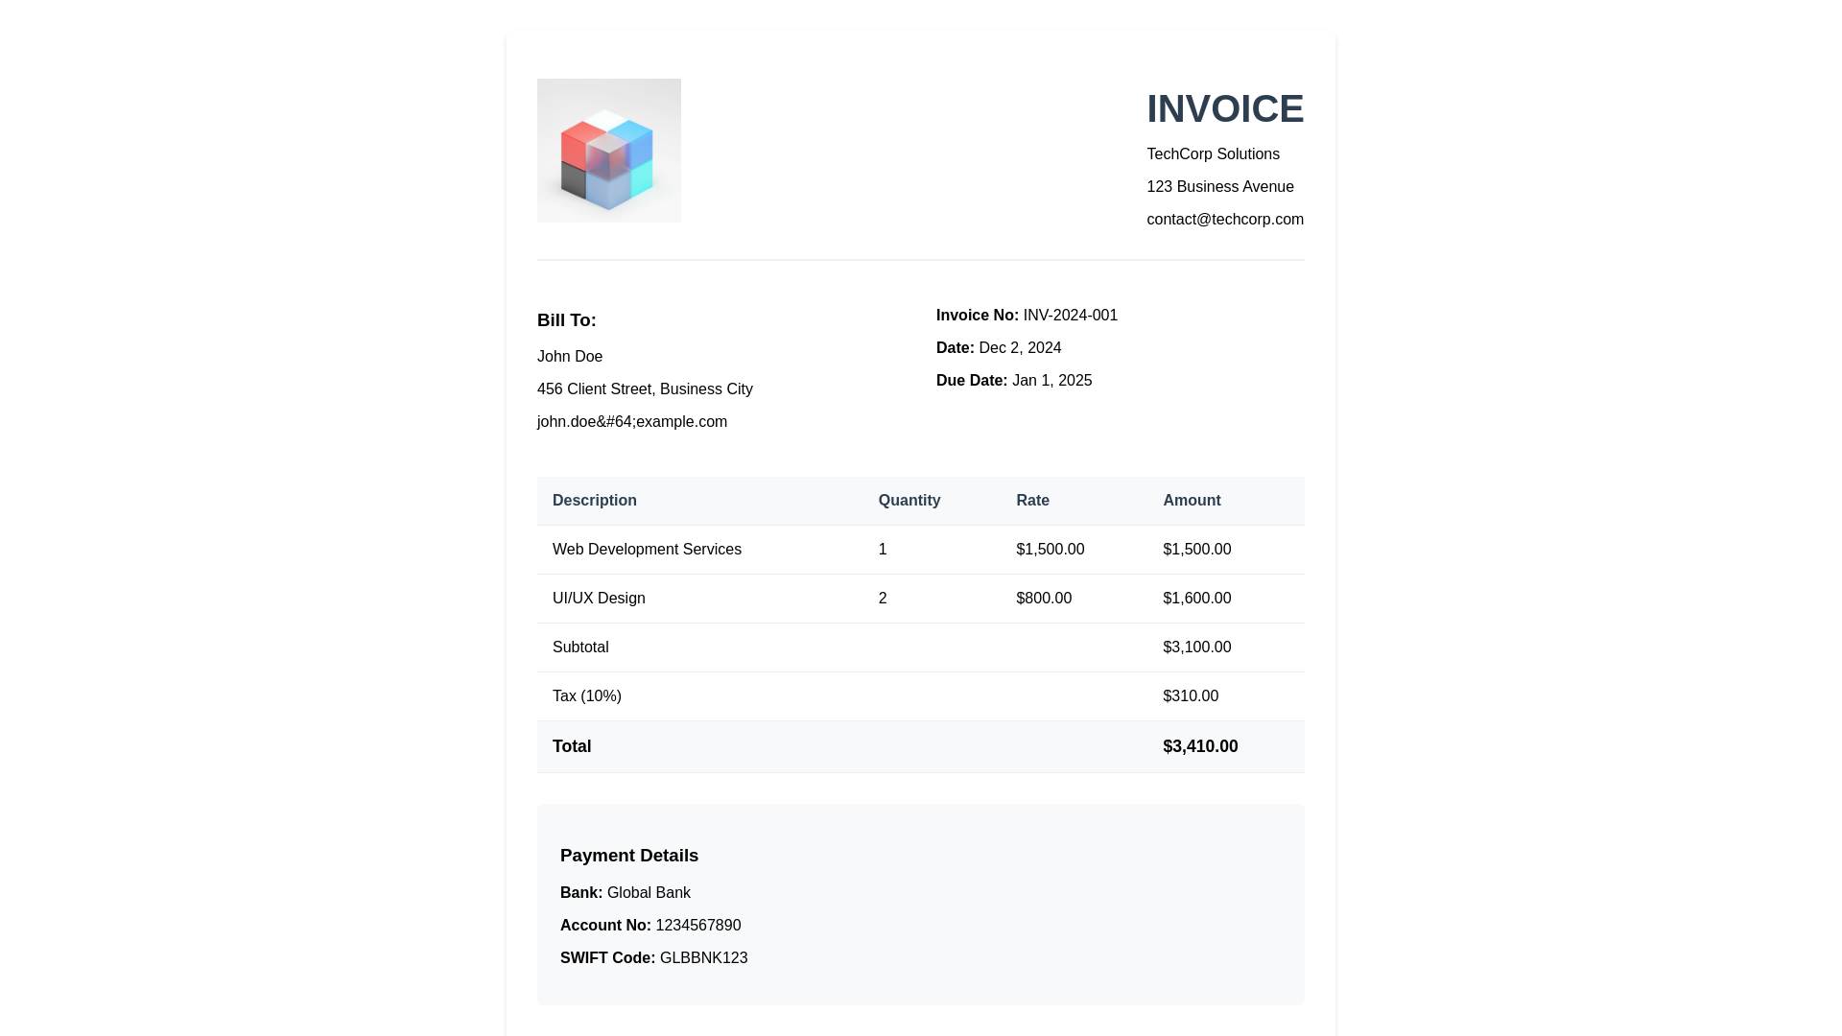Select the UI/UX Design line item
This screenshot has width=1842, height=1036.
pyautogui.click(x=599, y=599)
